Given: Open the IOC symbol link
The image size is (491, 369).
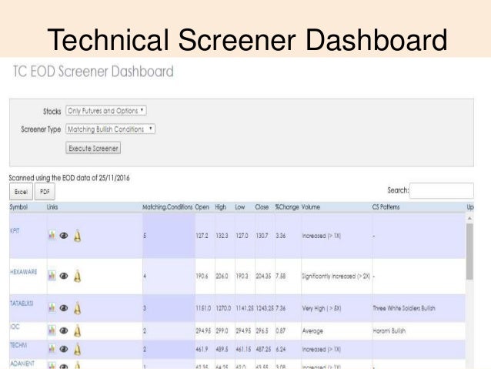Looking at the screenshot, I should tap(15, 327).
